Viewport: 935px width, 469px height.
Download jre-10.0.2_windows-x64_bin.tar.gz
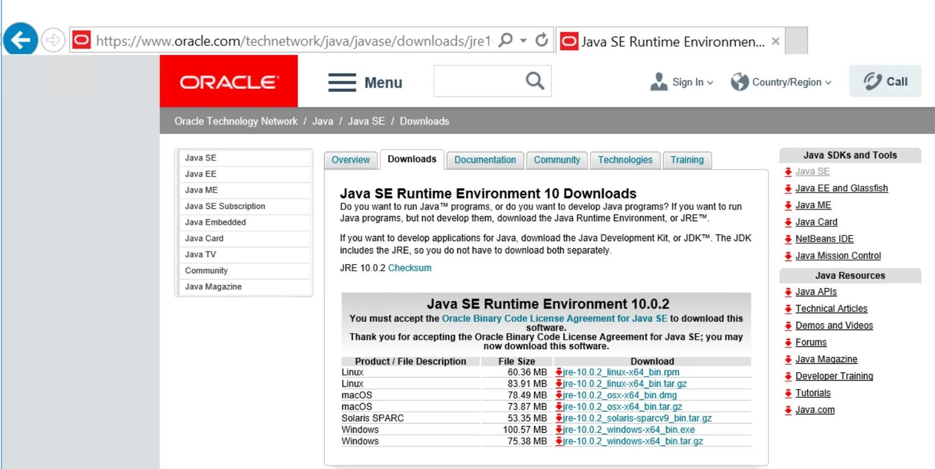click(632, 441)
